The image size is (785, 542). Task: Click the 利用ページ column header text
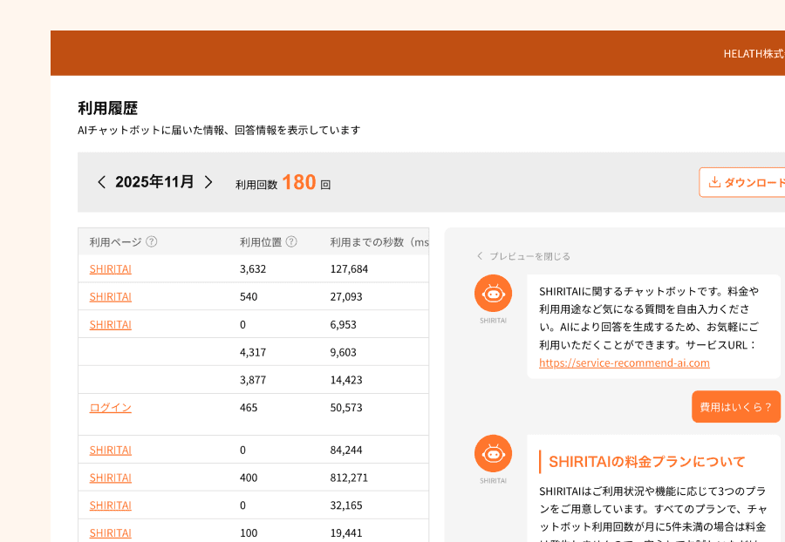coord(115,242)
